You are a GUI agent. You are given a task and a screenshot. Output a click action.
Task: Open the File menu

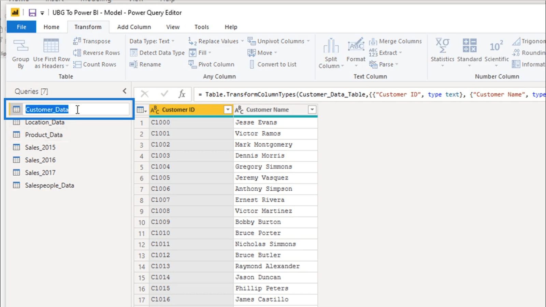point(21,27)
